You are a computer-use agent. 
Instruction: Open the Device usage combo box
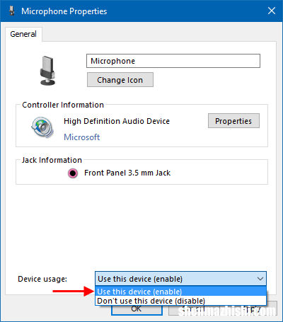(181, 279)
